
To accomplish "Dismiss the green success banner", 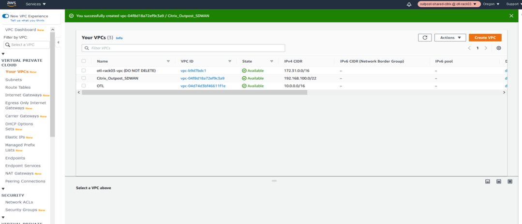I will coord(511,15).
